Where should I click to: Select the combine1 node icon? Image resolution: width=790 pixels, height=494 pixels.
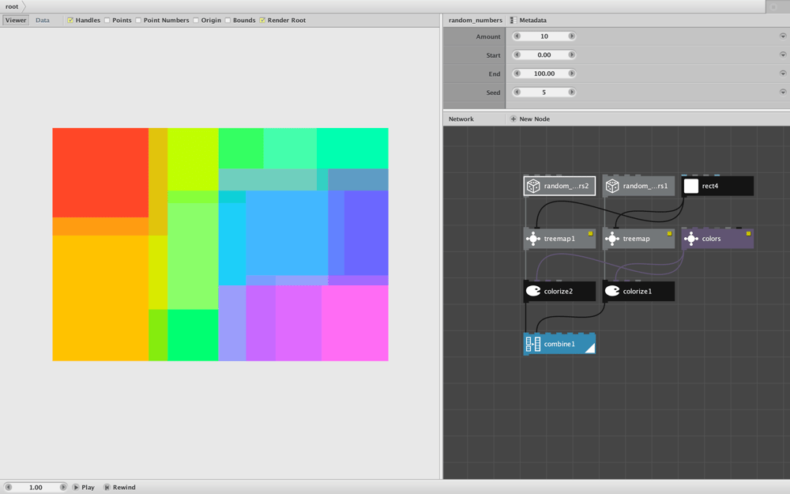point(533,344)
